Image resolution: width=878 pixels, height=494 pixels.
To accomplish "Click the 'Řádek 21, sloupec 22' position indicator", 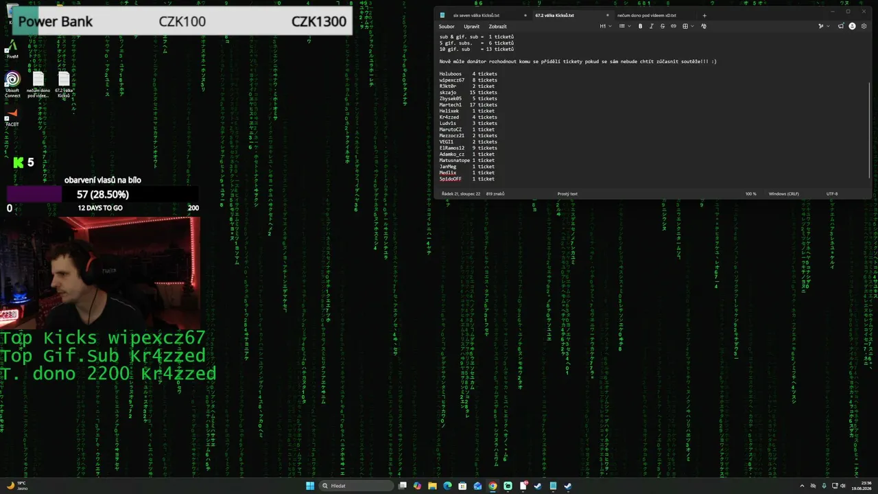I will click(461, 193).
